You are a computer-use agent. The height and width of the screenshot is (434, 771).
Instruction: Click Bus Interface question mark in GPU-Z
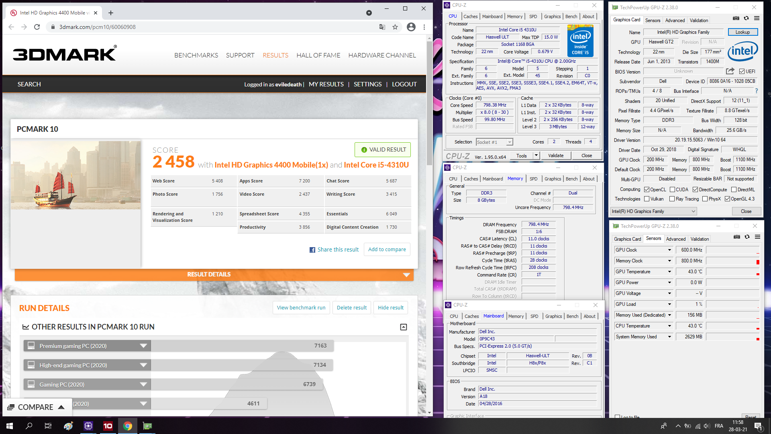[x=757, y=91]
